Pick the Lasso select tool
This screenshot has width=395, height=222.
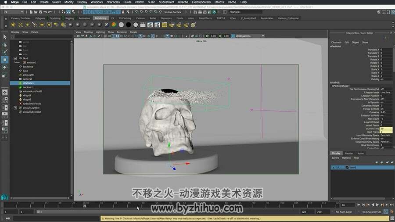(x=4, y=45)
